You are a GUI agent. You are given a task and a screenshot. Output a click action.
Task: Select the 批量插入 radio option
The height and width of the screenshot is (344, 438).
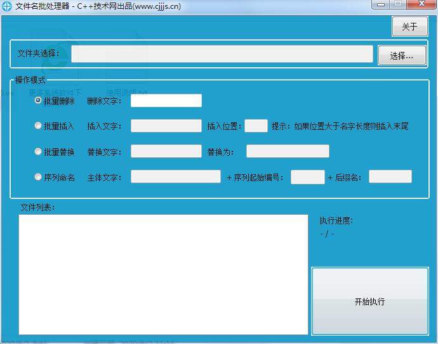click(x=38, y=126)
